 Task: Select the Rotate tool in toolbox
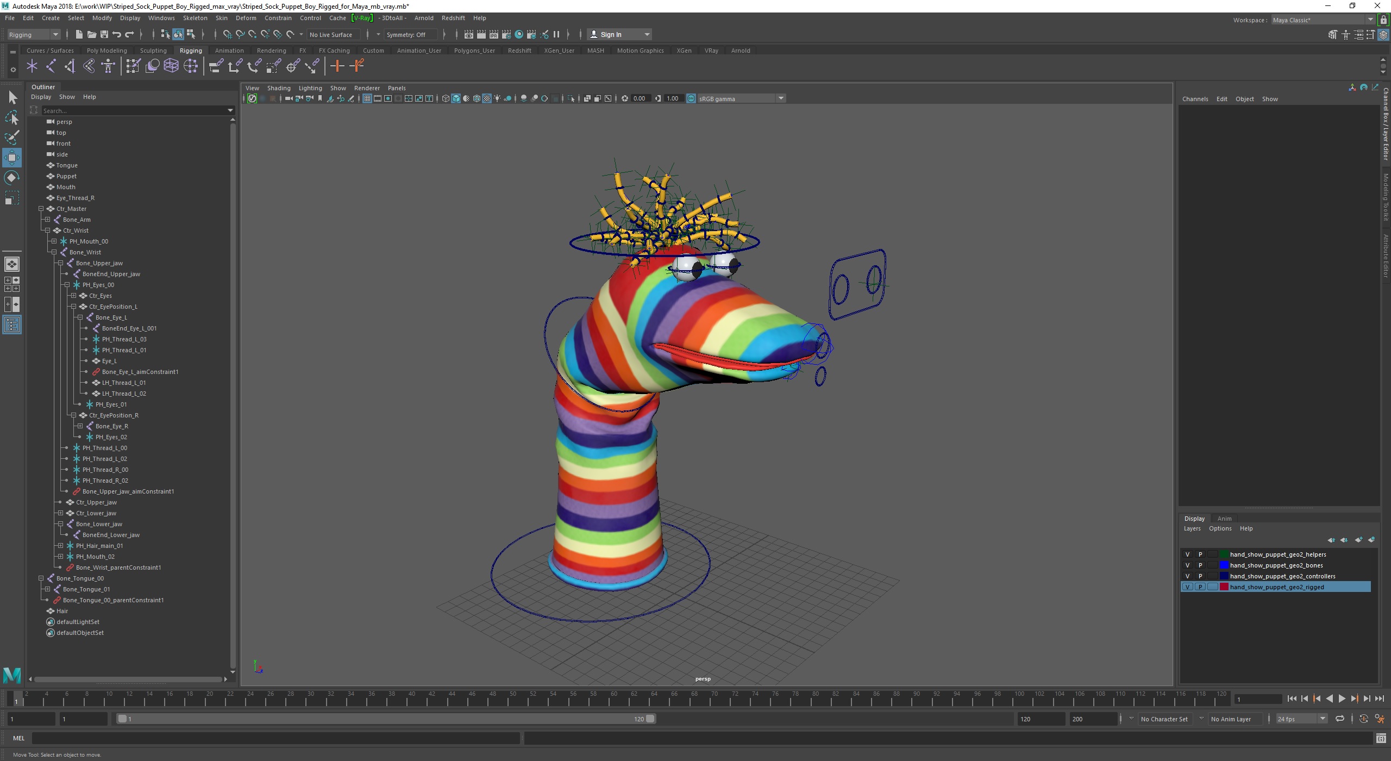pos(12,178)
